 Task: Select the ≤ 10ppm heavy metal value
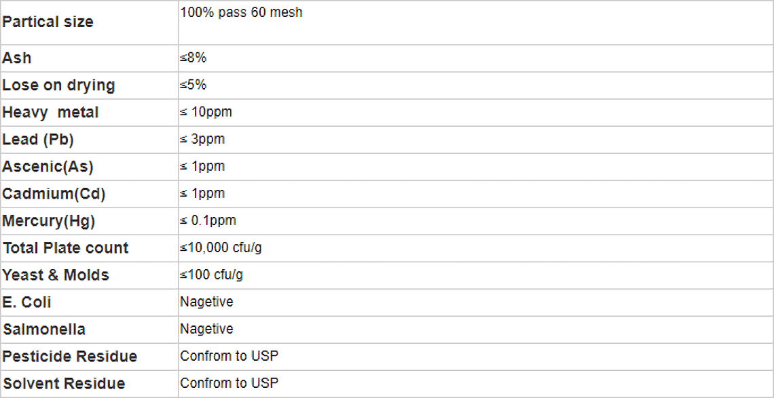(206, 113)
